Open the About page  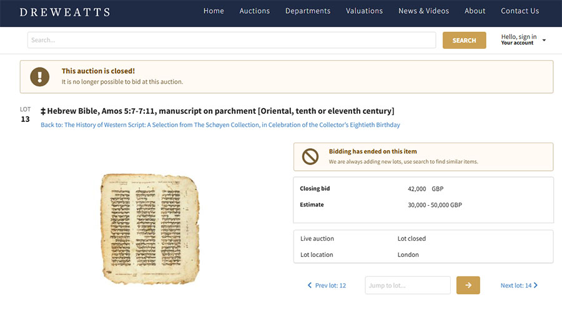point(475,11)
